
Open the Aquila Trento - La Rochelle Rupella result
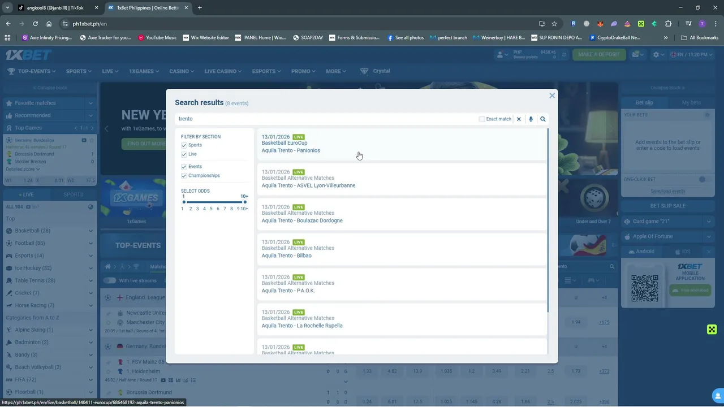click(x=402, y=319)
